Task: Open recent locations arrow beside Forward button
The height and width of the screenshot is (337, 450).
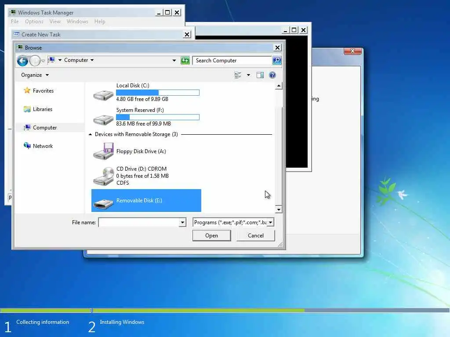Action: click(43, 61)
